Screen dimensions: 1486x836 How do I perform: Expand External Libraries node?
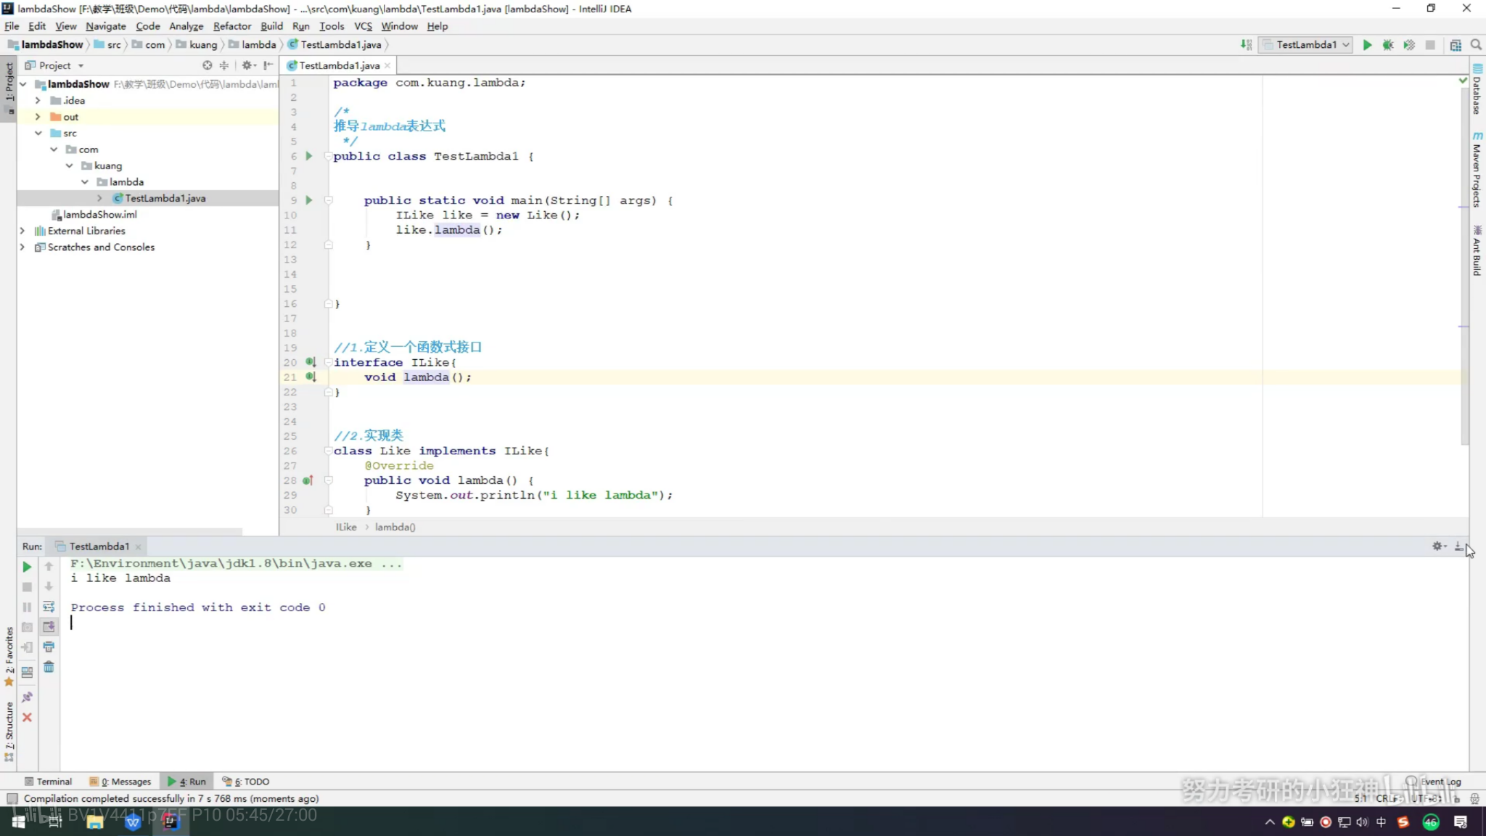click(x=22, y=231)
